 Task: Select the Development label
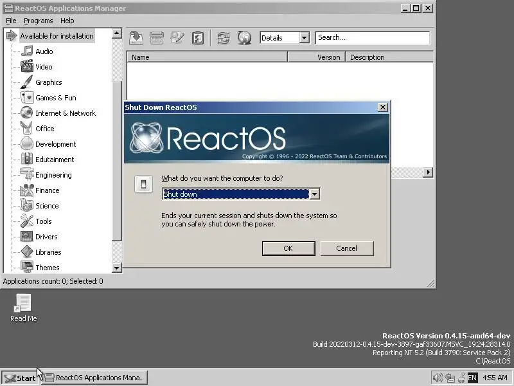click(x=56, y=144)
